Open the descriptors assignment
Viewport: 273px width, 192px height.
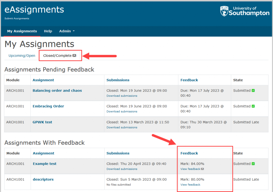(43, 179)
